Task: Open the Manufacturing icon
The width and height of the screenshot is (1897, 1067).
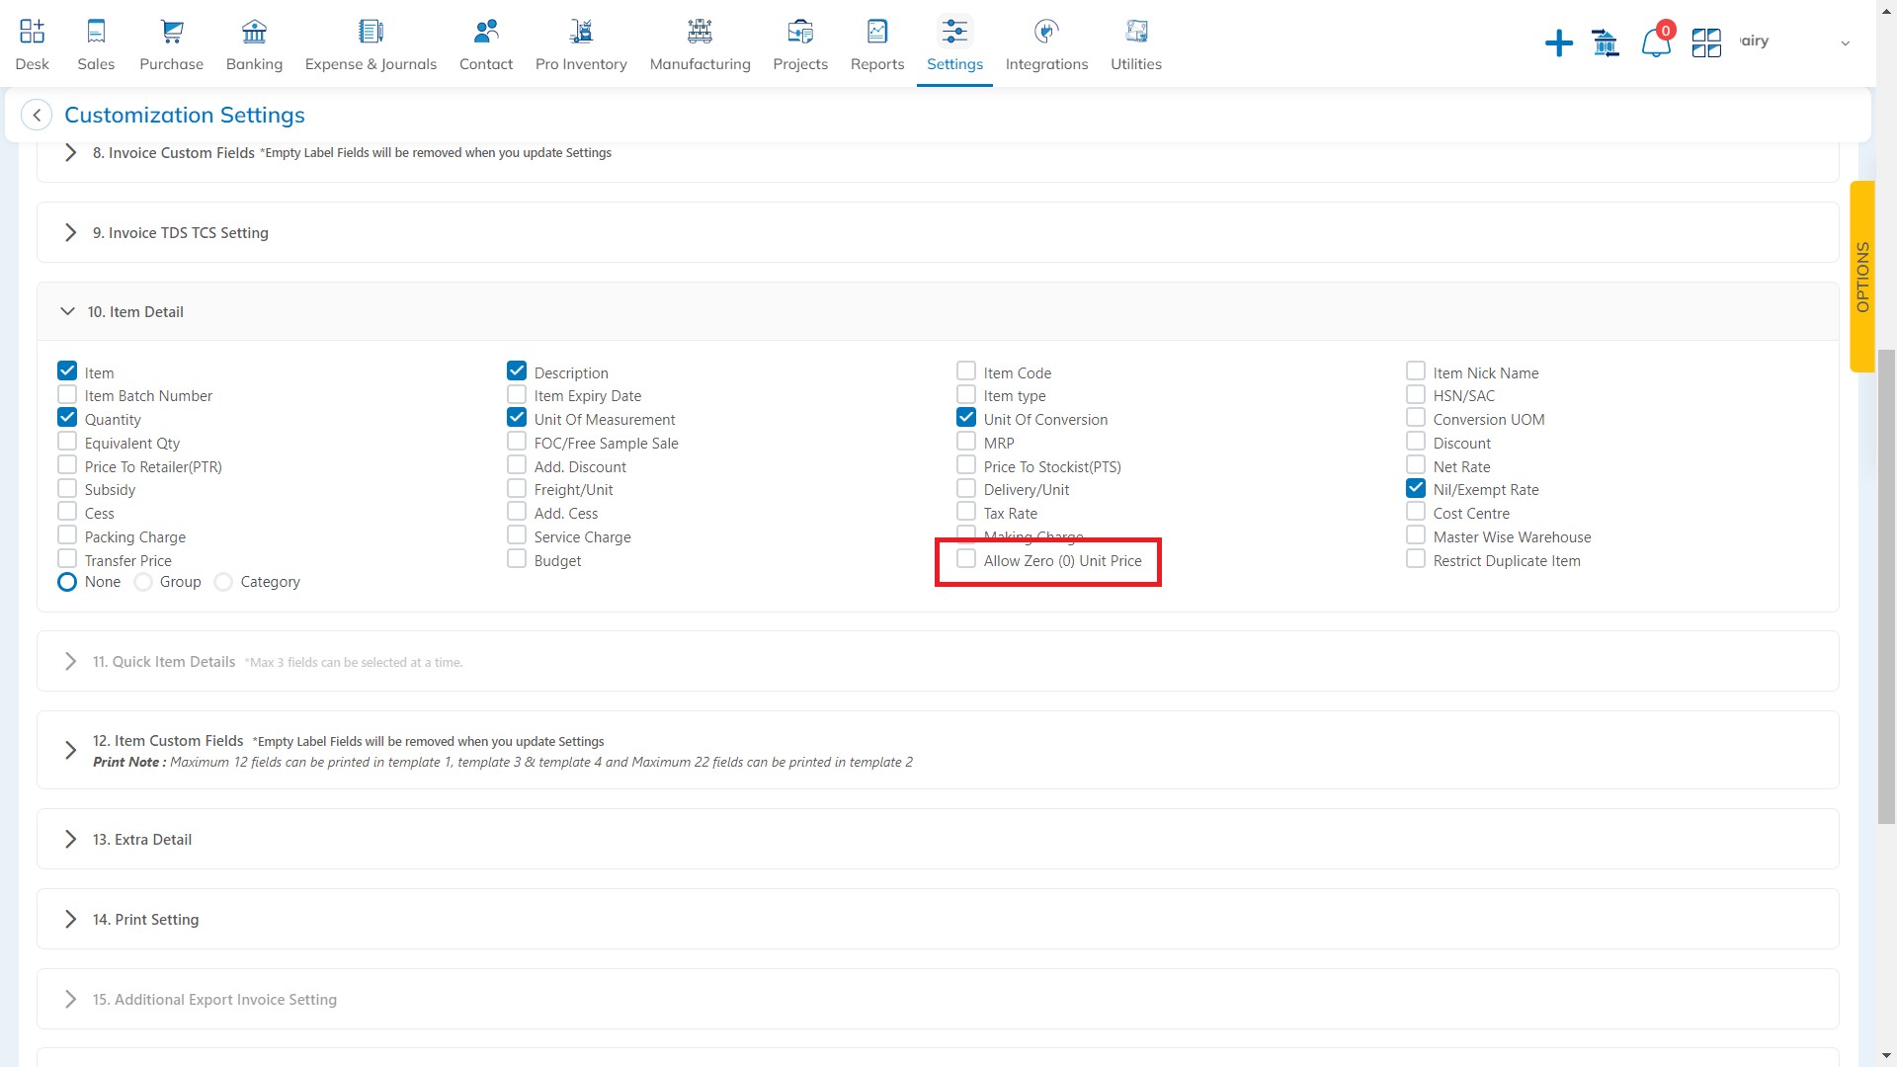Action: pos(700,32)
